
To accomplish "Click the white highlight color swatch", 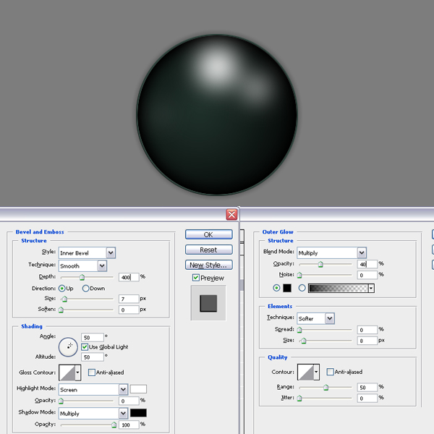I will [x=138, y=389].
